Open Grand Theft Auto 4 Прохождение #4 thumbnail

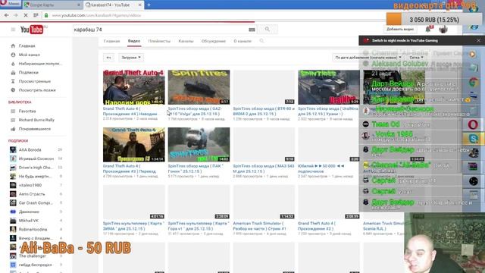click(x=134, y=87)
